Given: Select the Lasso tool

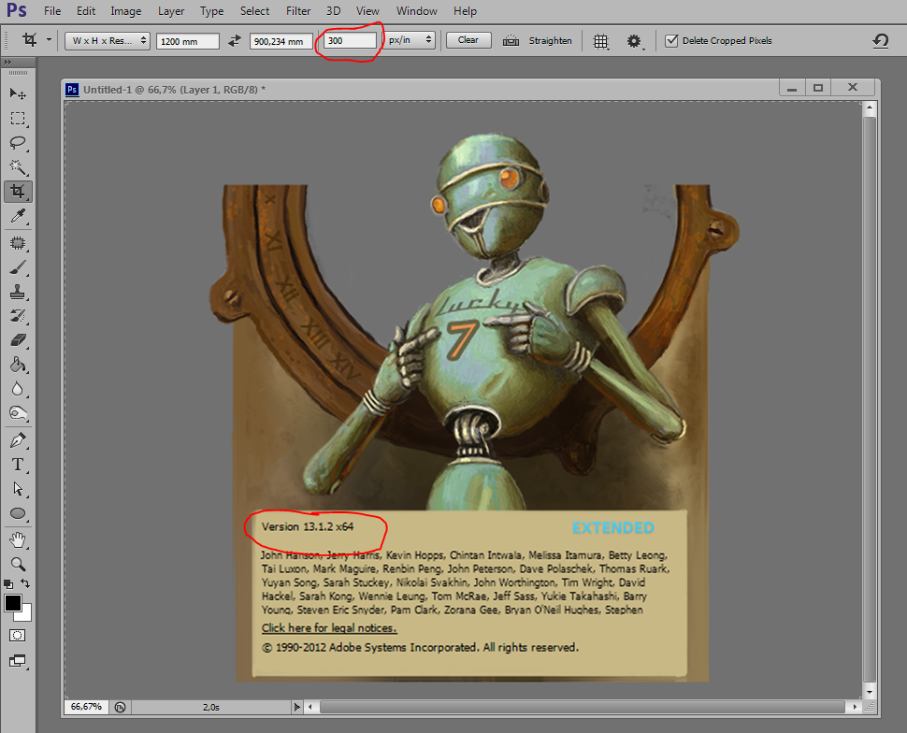Looking at the screenshot, I should pos(18,143).
